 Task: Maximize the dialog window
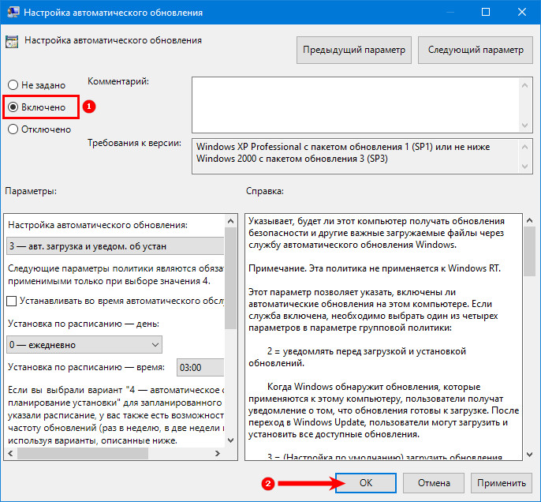(486, 12)
